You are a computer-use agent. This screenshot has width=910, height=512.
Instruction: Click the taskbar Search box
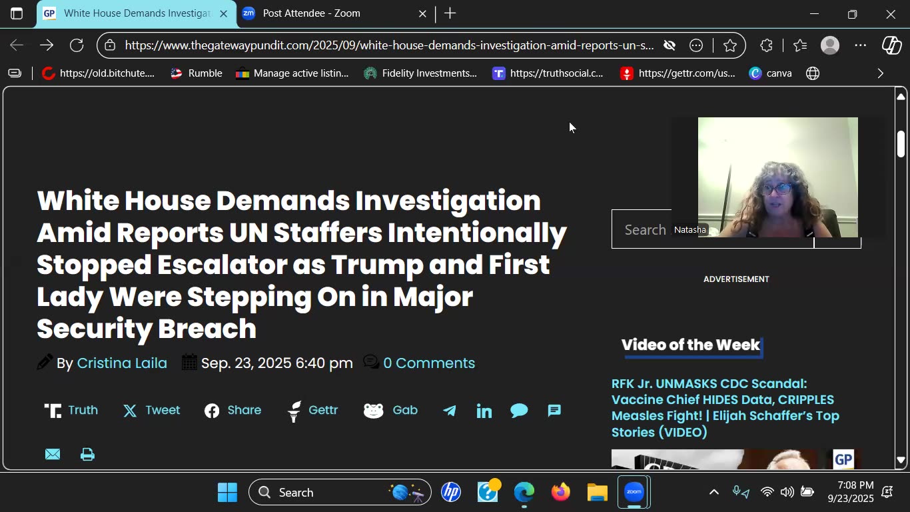click(x=340, y=493)
